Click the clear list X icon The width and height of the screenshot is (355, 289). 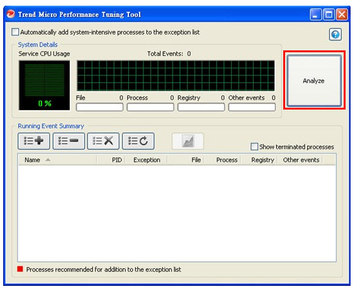[x=103, y=141]
